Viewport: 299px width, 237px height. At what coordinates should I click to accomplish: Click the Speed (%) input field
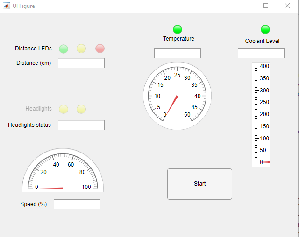(x=77, y=204)
